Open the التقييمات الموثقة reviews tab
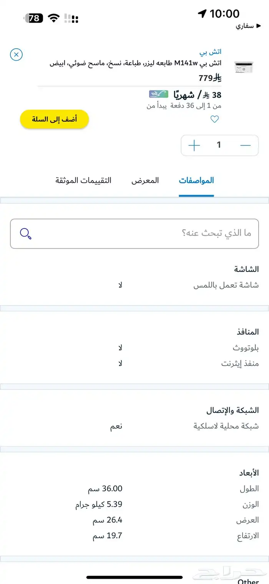269x584 pixels. (x=83, y=180)
